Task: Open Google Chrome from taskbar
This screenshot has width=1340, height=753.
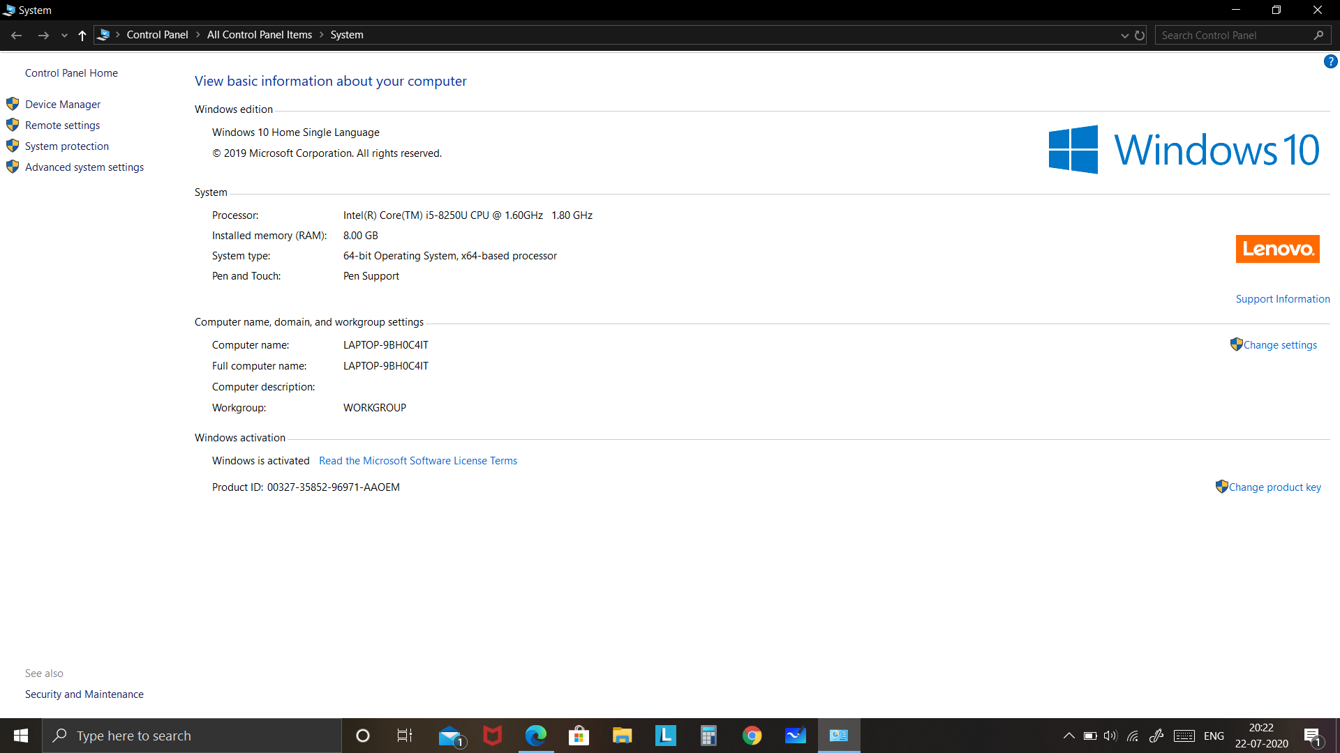Action: (752, 736)
